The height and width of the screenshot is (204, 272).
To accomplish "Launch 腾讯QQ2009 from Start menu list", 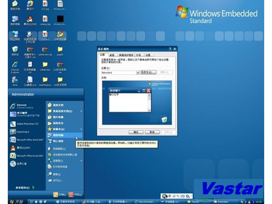I will tap(20, 148).
